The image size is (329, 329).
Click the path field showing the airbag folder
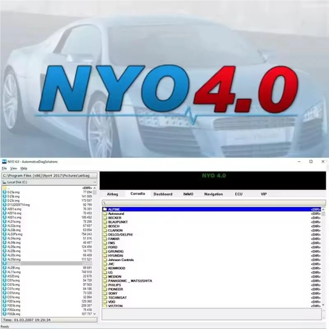tap(49, 175)
